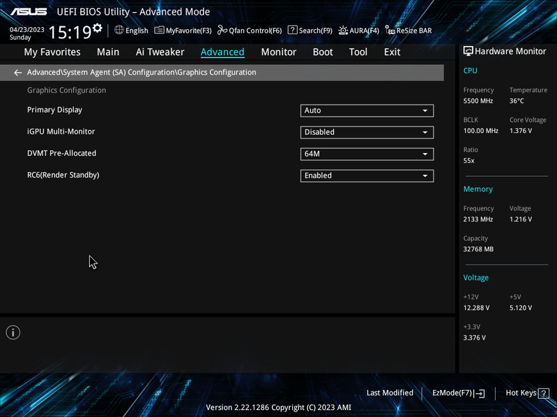Click the BCLK 100.00 MHz value
Image resolution: width=557 pixels, height=417 pixels.
pos(480,131)
